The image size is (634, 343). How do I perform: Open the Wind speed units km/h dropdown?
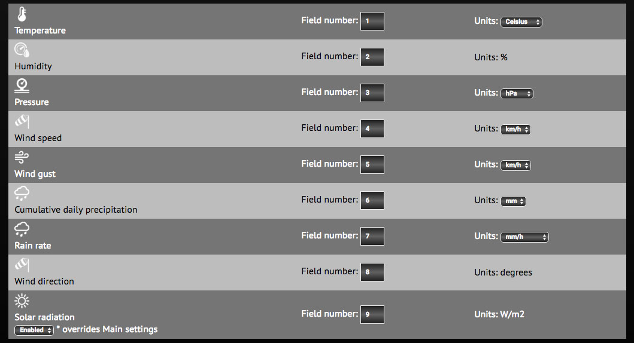coord(515,130)
